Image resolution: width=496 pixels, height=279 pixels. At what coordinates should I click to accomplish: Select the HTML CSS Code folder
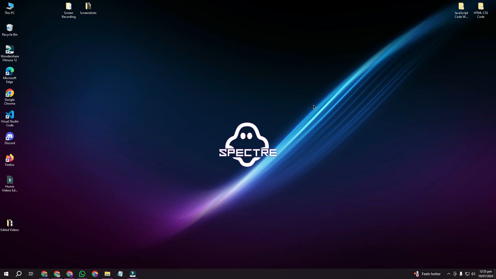tap(481, 10)
